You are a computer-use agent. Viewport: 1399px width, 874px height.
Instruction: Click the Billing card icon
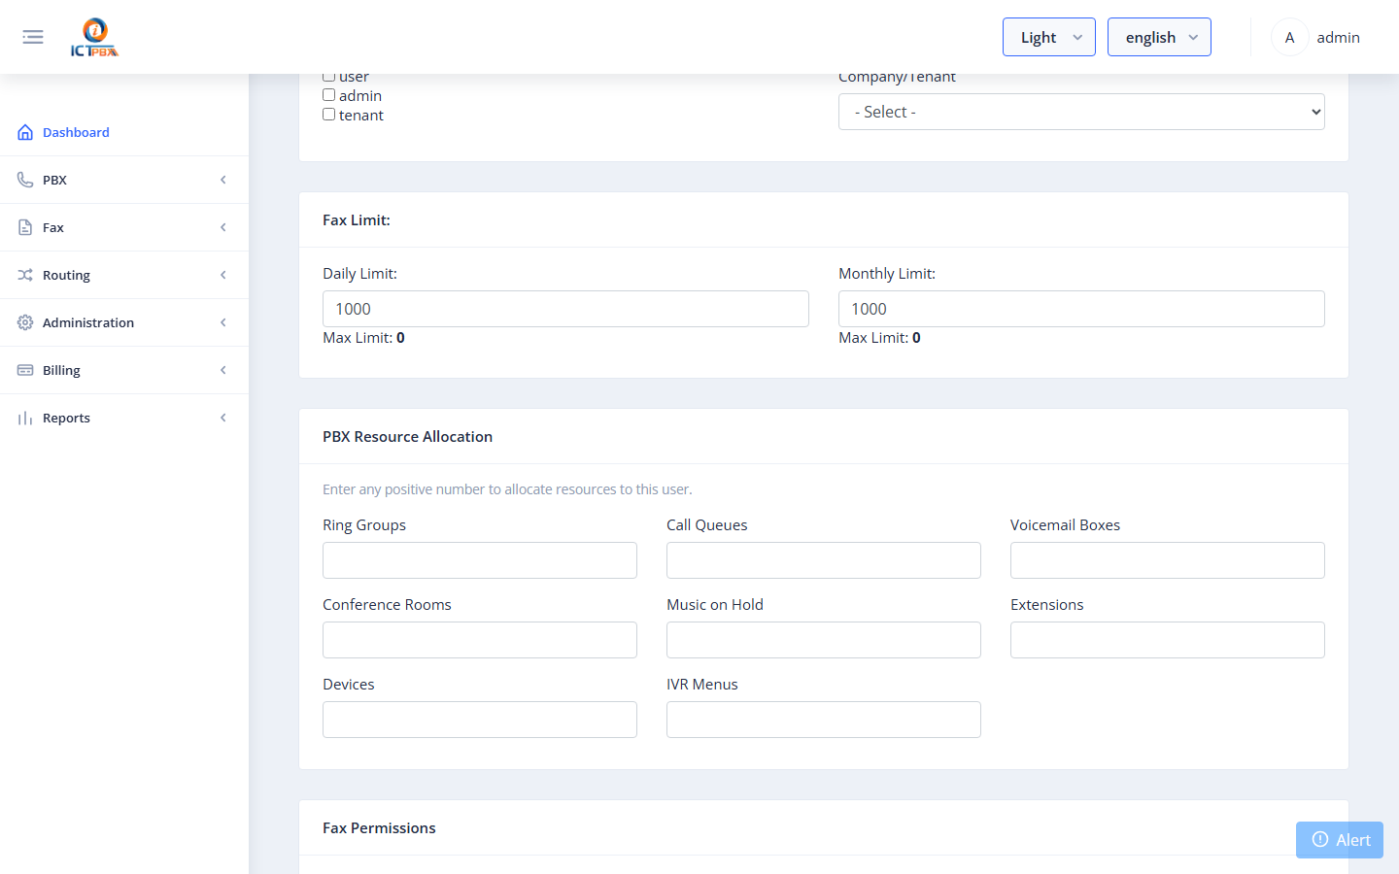click(25, 370)
